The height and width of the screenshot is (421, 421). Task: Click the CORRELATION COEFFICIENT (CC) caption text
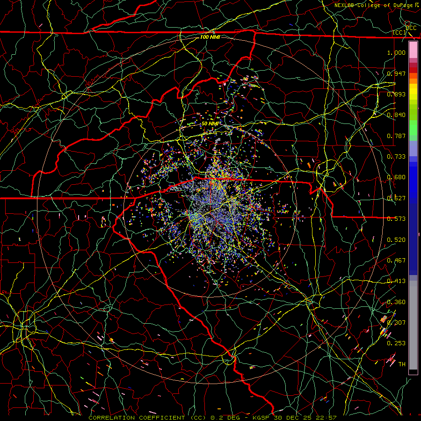tap(147, 418)
